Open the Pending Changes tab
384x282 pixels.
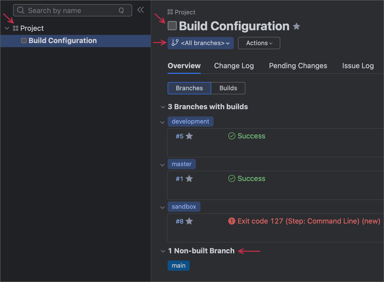[x=298, y=66]
